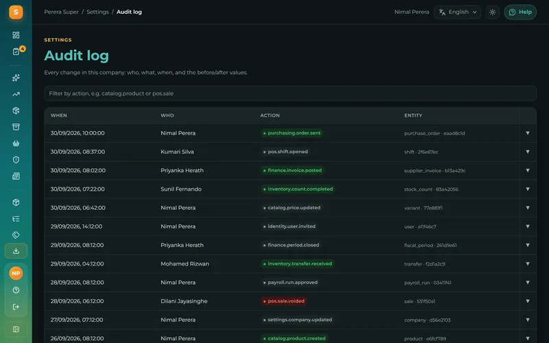Click Nimal Perera name in header
549x343 pixels.
coord(411,12)
